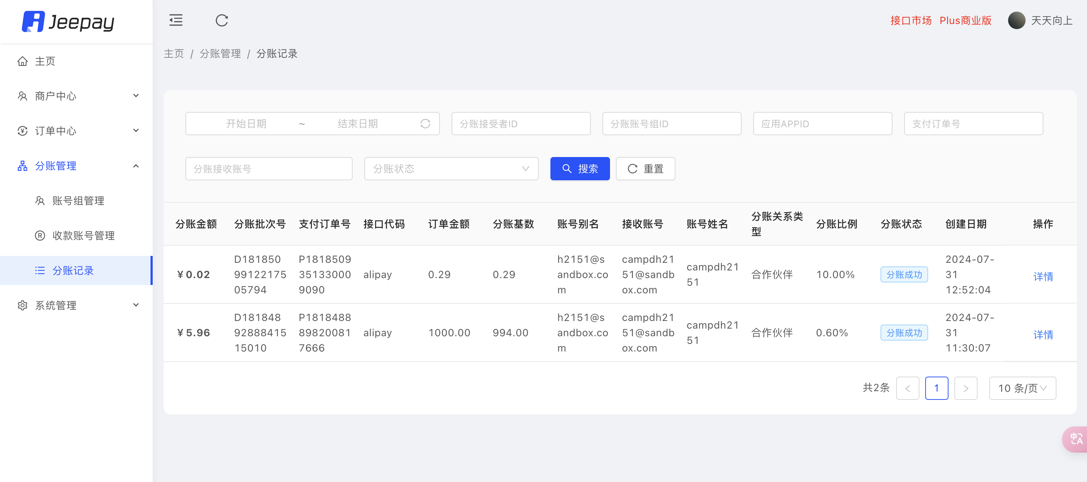Collapse the sidebar menu fold icon
1087x482 pixels.
click(176, 20)
